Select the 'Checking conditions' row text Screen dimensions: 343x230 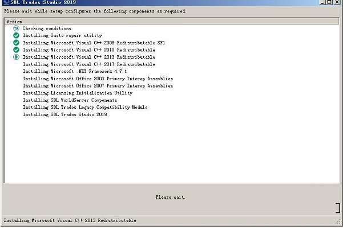(x=47, y=28)
